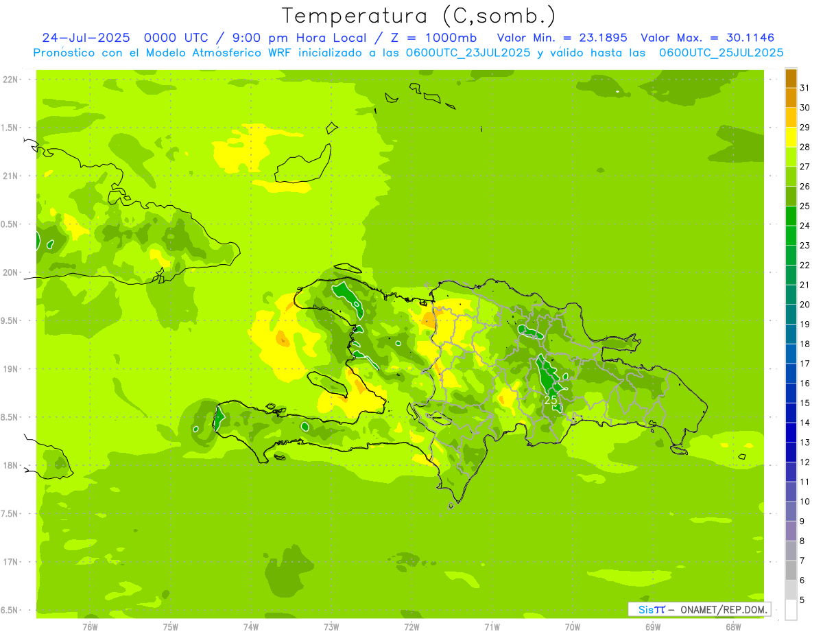Click the legend value "23"
Viewport: 823px width, 636px height.
[804, 245]
